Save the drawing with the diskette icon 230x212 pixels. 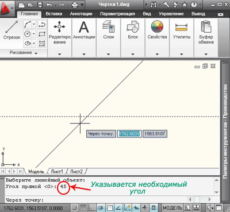[40, 5]
